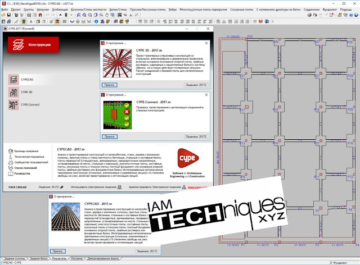This screenshot has height=265, width=360.
Task: Click the blue globe icon at top right
Action: coord(356,15)
